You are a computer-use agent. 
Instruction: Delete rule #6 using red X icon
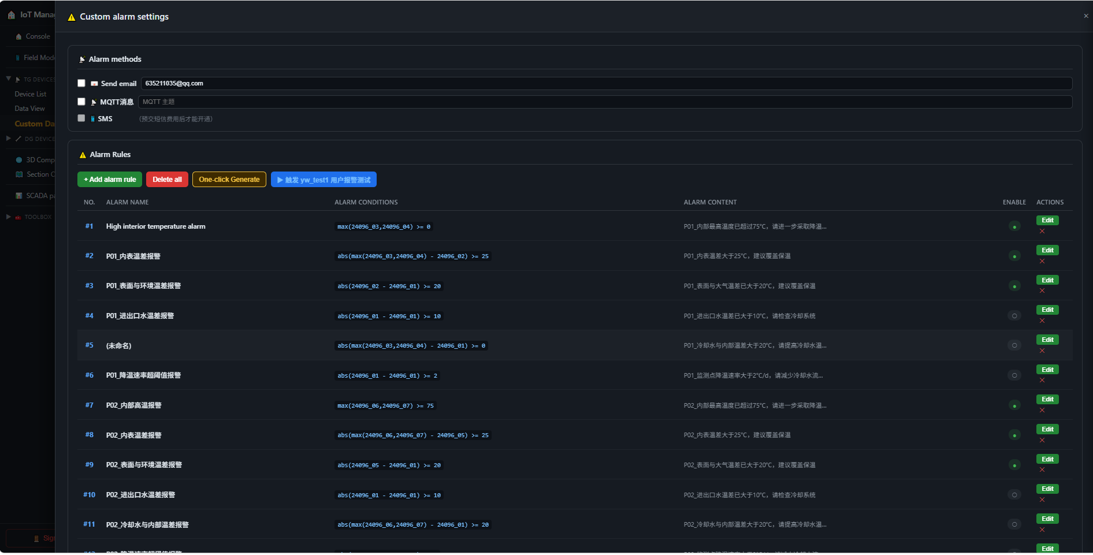click(x=1042, y=381)
